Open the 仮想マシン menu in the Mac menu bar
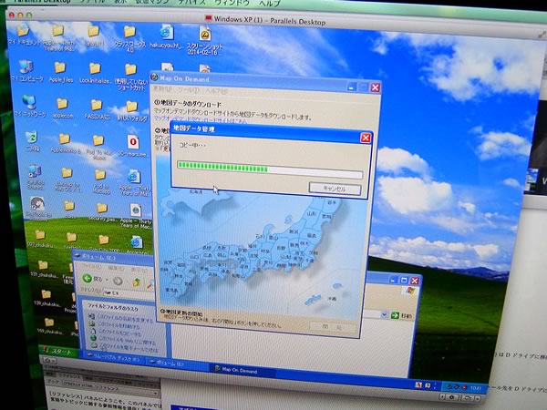 click(152, 2)
